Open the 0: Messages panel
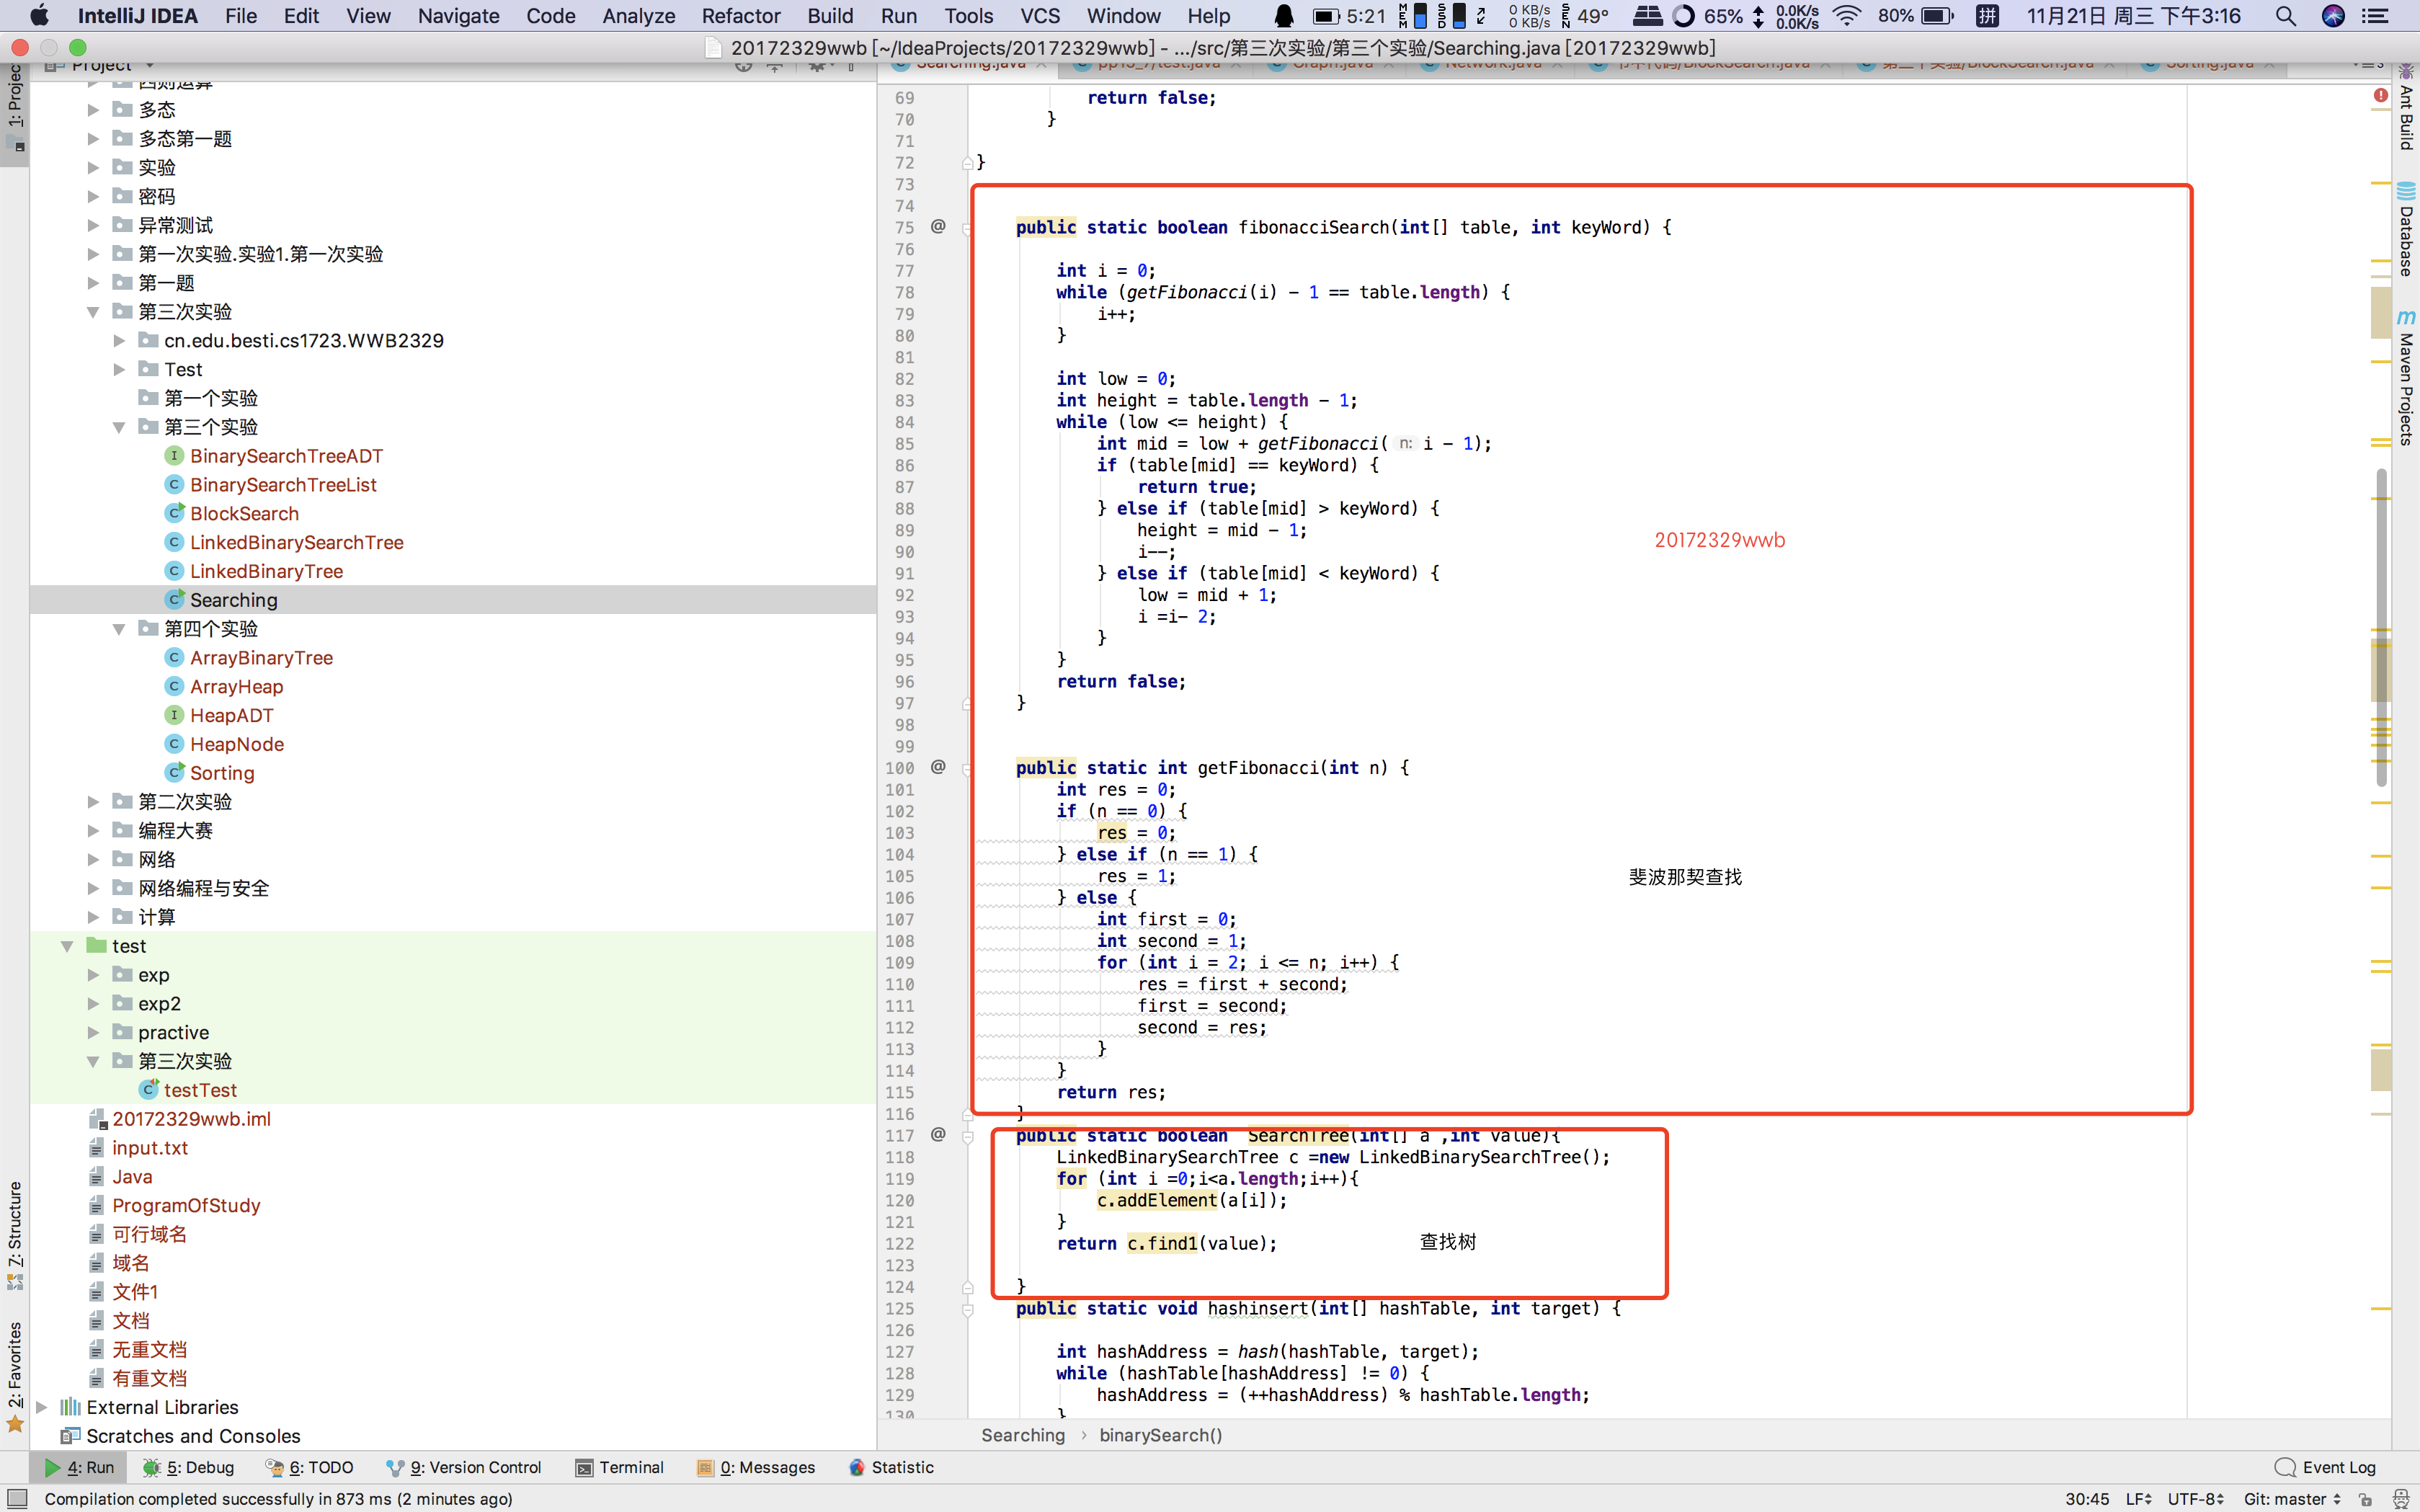Viewport: 2420px width, 1512px height. tap(756, 1467)
